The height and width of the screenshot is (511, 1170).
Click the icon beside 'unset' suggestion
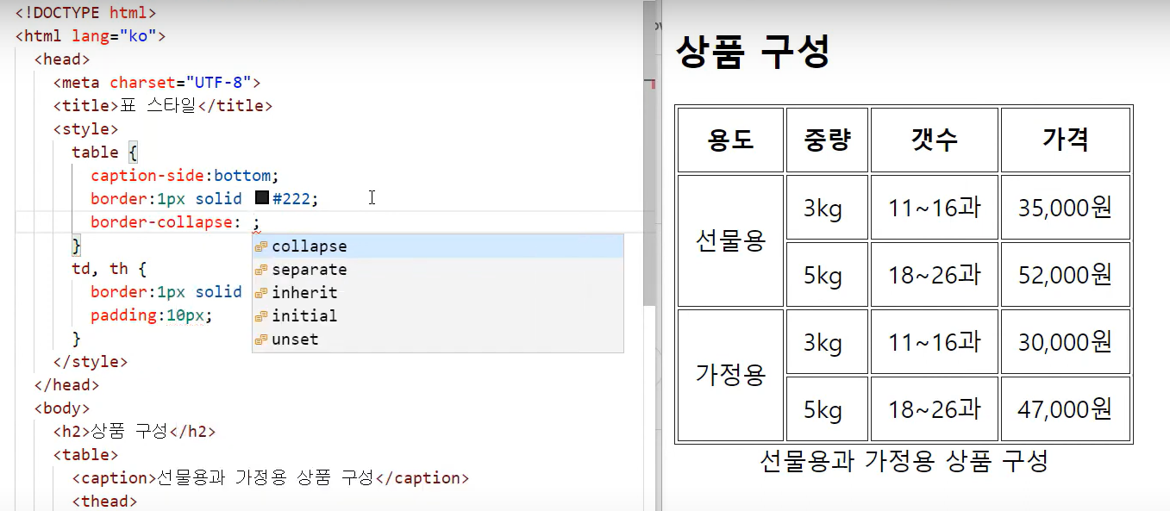pyautogui.click(x=261, y=340)
